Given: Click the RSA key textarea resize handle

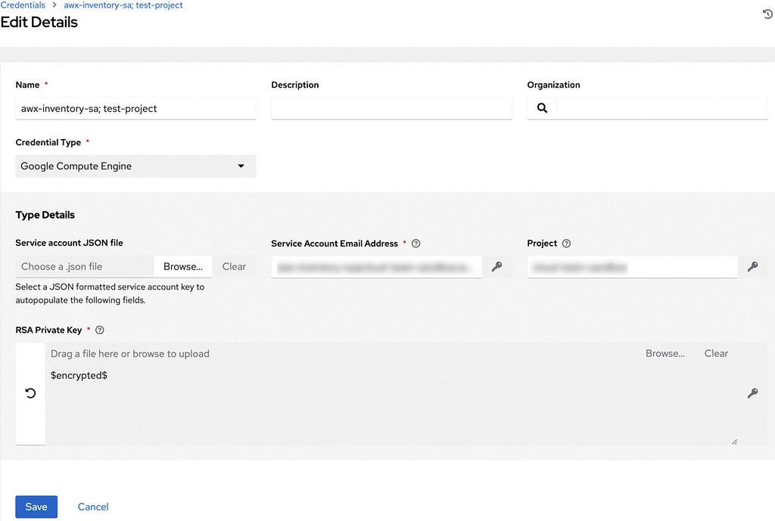Looking at the screenshot, I should point(734,442).
